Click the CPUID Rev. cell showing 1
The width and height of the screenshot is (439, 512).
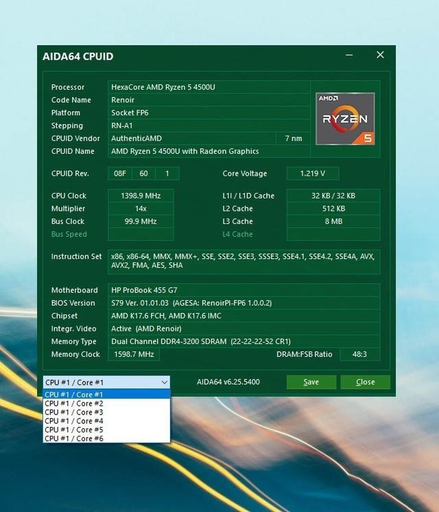[x=167, y=174]
